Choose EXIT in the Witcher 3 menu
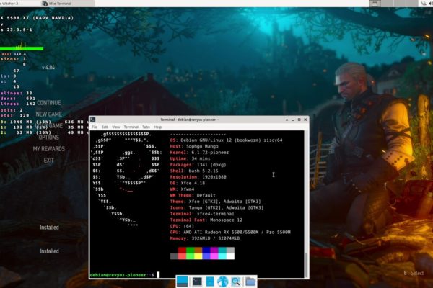433x288 pixels. coord(49,161)
